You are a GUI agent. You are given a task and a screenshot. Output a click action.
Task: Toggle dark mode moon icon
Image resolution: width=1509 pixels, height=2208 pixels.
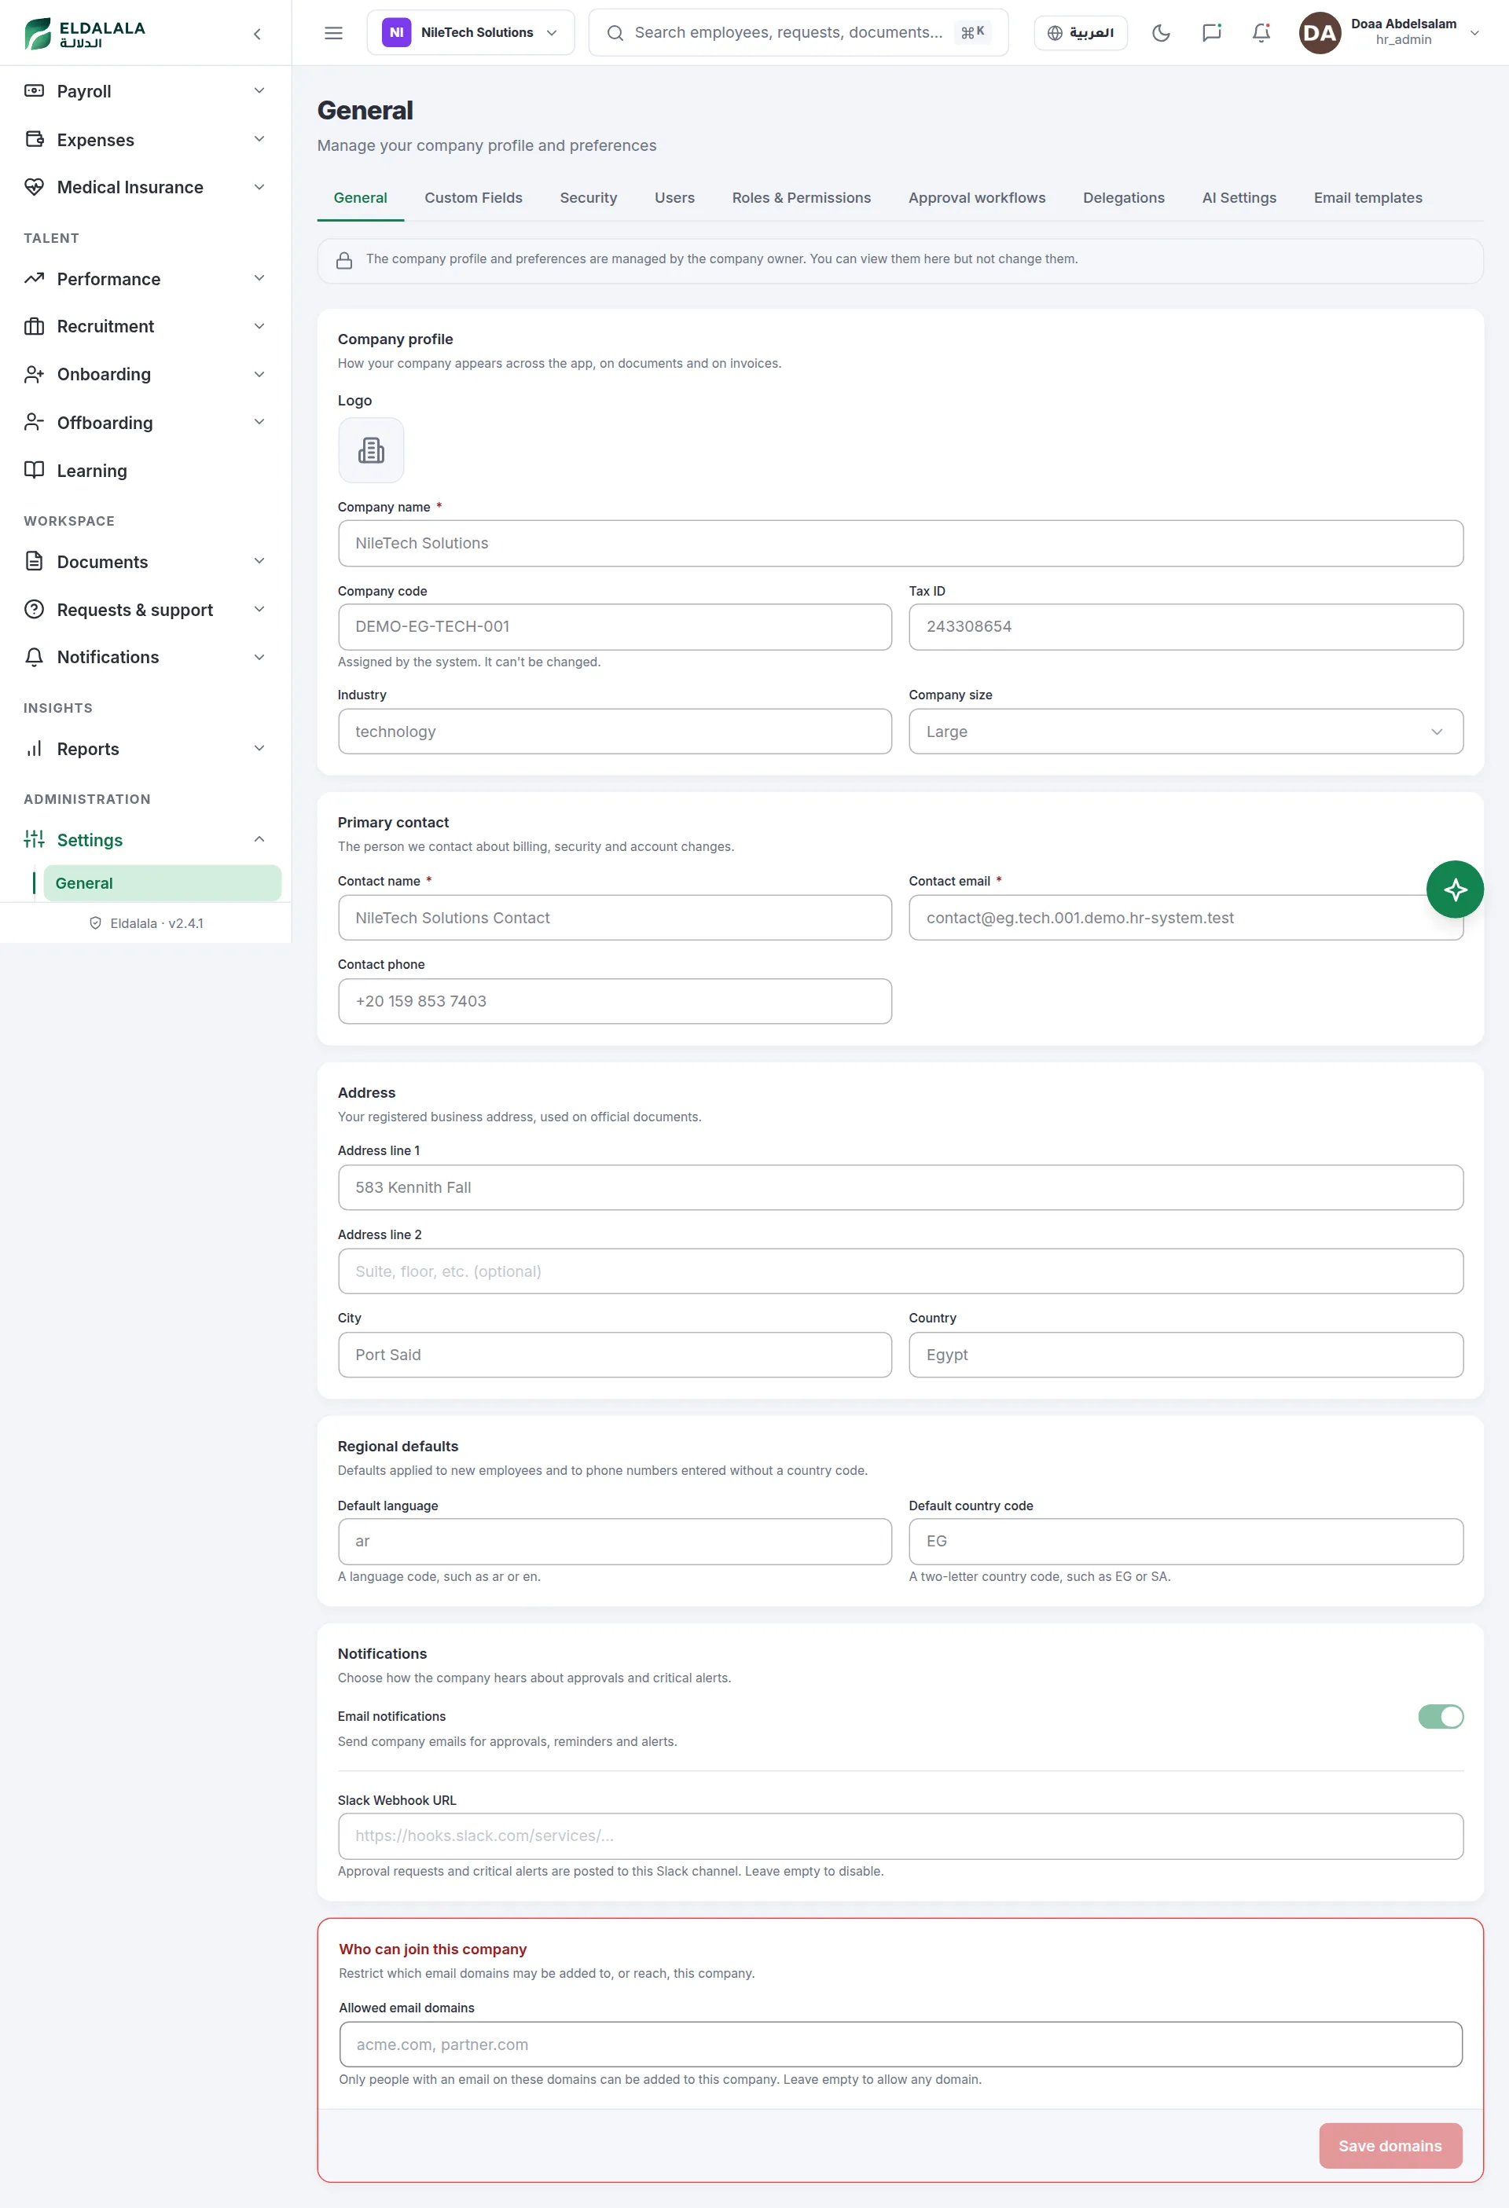[1161, 32]
